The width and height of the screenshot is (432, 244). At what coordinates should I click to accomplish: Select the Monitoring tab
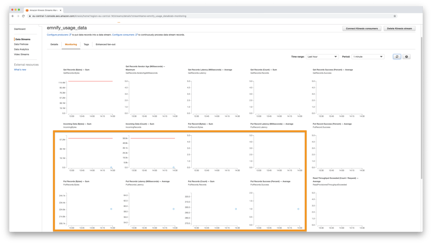click(71, 44)
